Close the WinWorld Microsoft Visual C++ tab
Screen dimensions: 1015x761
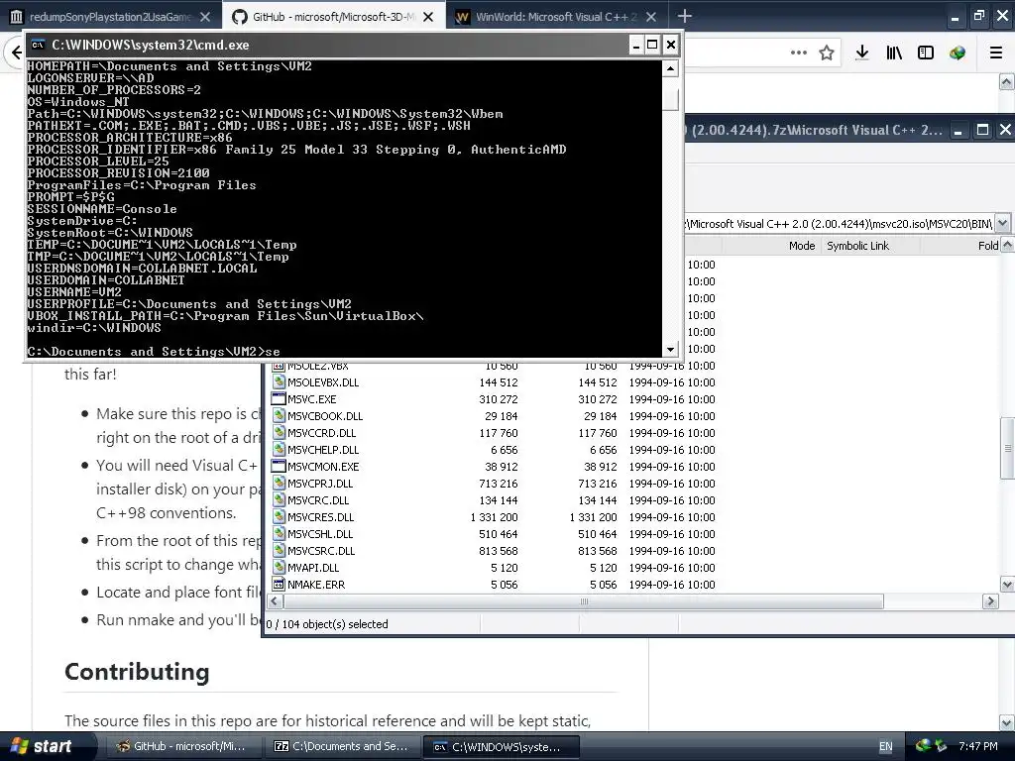(x=651, y=17)
